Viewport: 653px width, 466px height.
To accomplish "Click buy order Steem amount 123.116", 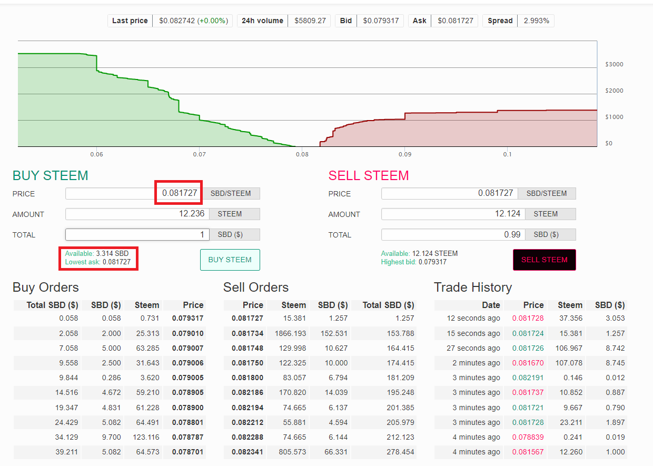I will pyautogui.click(x=146, y=437).
